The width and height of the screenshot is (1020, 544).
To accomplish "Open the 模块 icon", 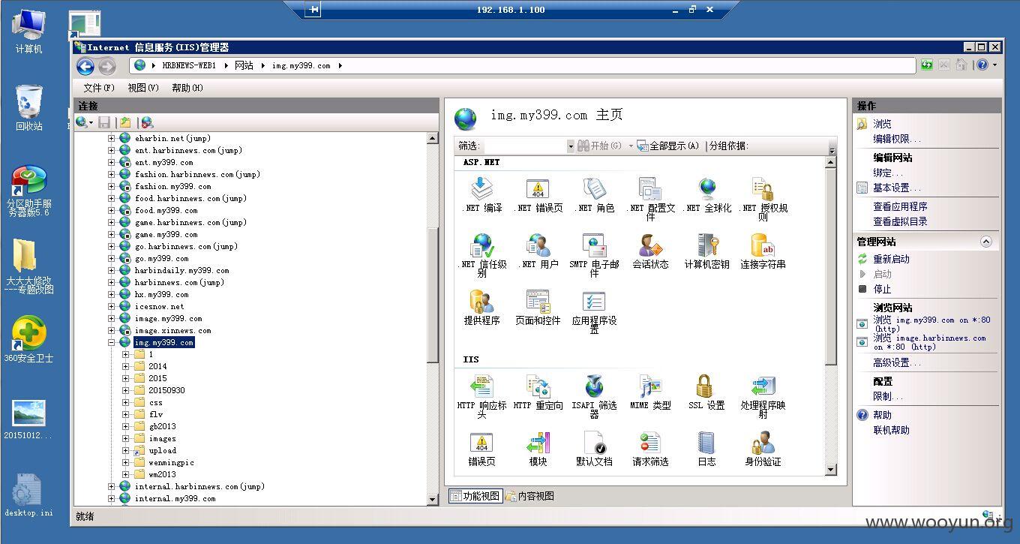I will click(538, 449).
